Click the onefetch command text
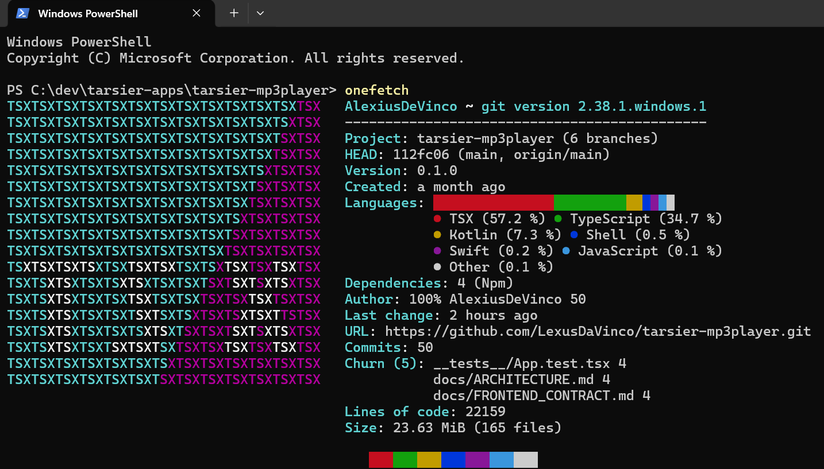Viewport: 824px width, 469px height. click(377, 90)
